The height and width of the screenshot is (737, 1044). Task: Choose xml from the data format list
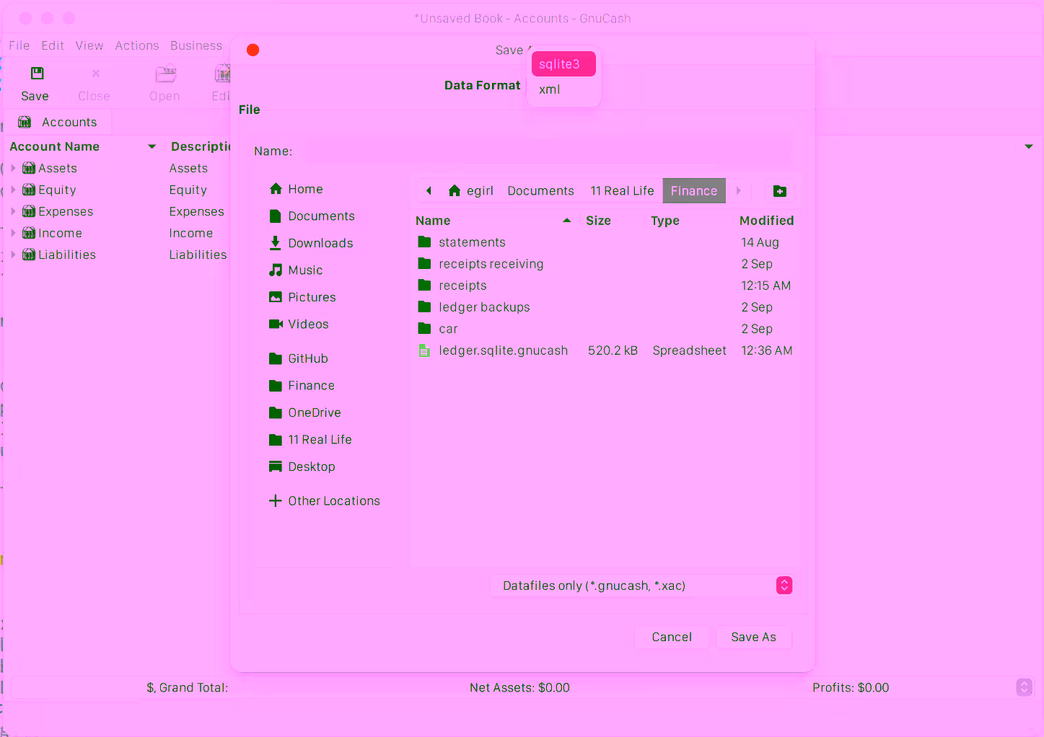pos(550,89)
